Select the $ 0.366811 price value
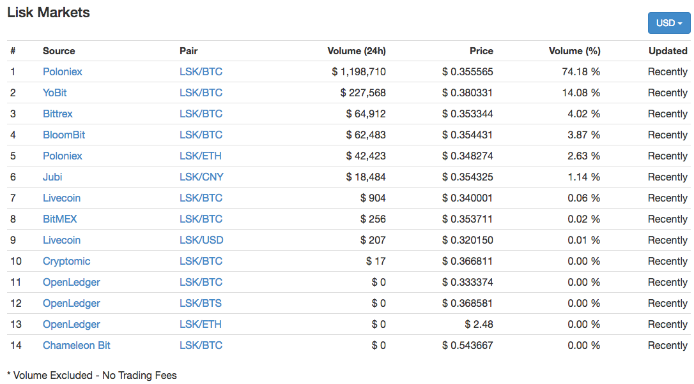Screen dimensions: 694x384 467,261
